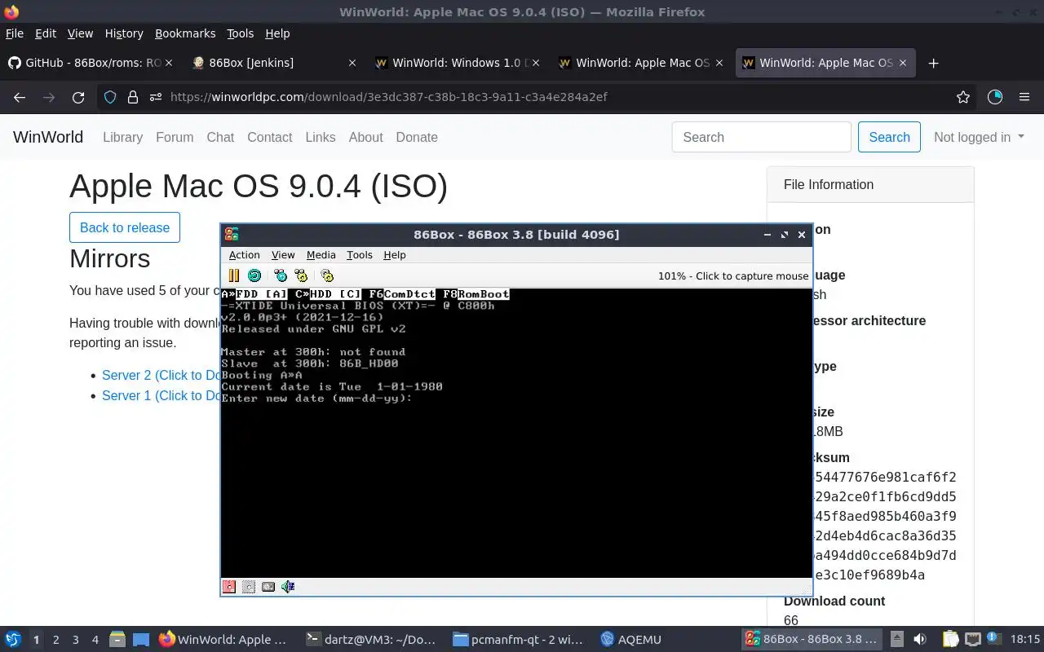The height and width of the screenshot is (652, 1044).
Task: Click the sound speaker icon in 86Box status bar
Action: pos(288,586)
